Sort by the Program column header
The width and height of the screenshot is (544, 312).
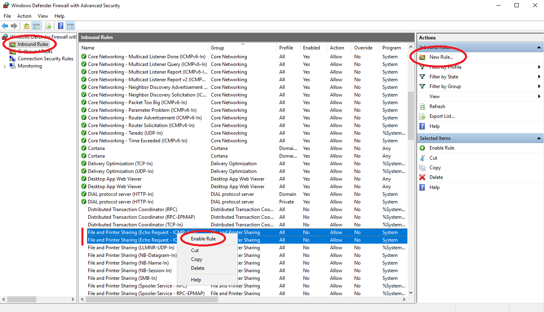[x=394, y=48]
